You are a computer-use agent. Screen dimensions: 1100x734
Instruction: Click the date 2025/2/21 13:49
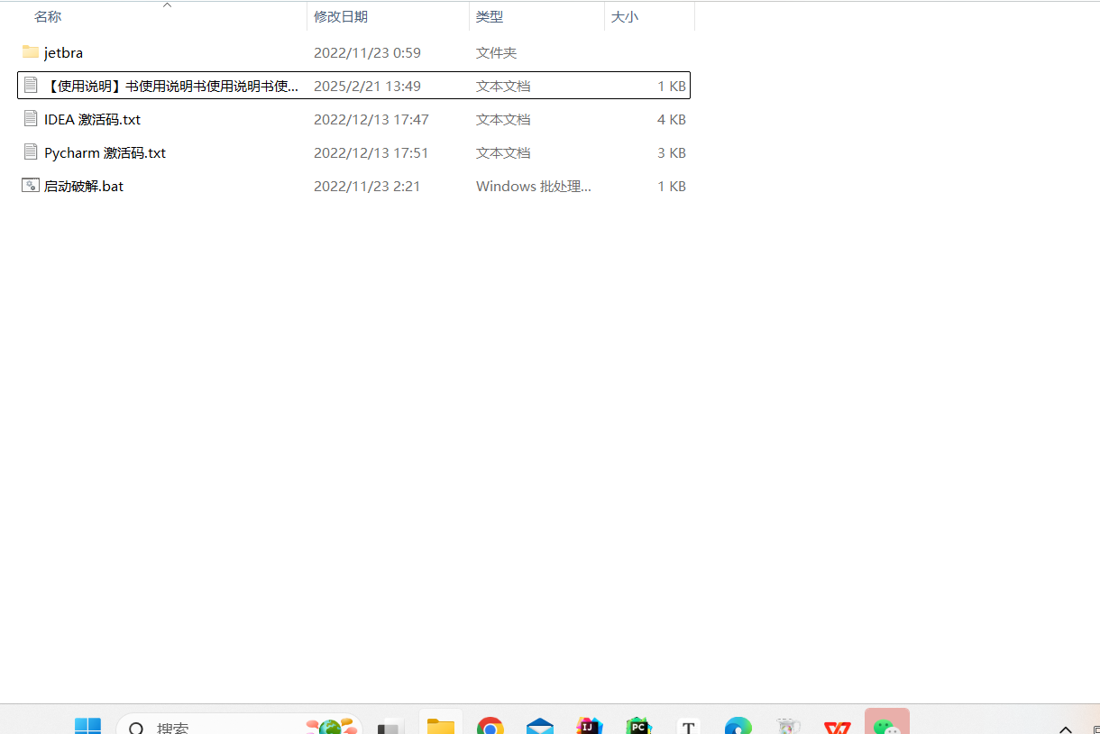(367, 87)
